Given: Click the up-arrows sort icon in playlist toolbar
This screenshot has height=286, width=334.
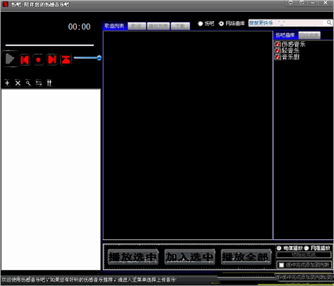Looking at the screenshot, I should tap(49, 83).
